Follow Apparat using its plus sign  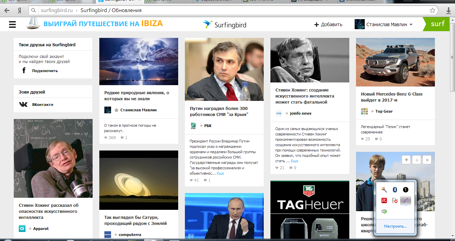(30, 229)
